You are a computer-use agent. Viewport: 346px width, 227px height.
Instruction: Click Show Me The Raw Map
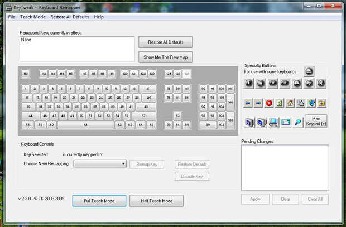click(166, 57)
